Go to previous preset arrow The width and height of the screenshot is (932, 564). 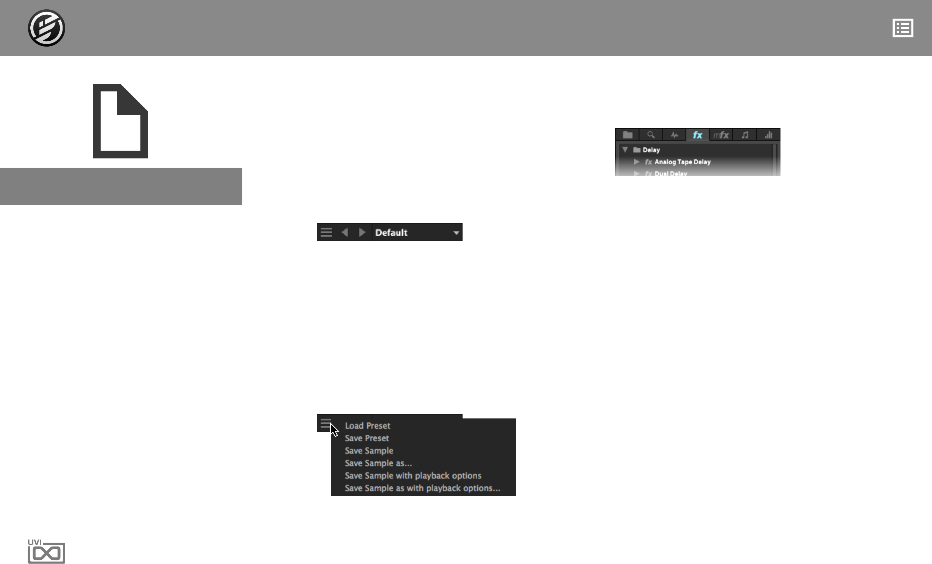pos(345,232)
